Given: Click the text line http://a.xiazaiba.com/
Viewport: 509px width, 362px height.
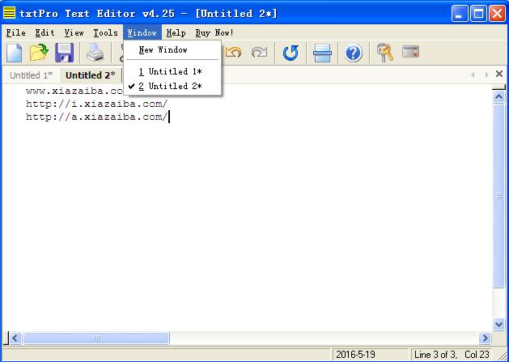Looking at the screenshot, I should click(x=97, y=117).
